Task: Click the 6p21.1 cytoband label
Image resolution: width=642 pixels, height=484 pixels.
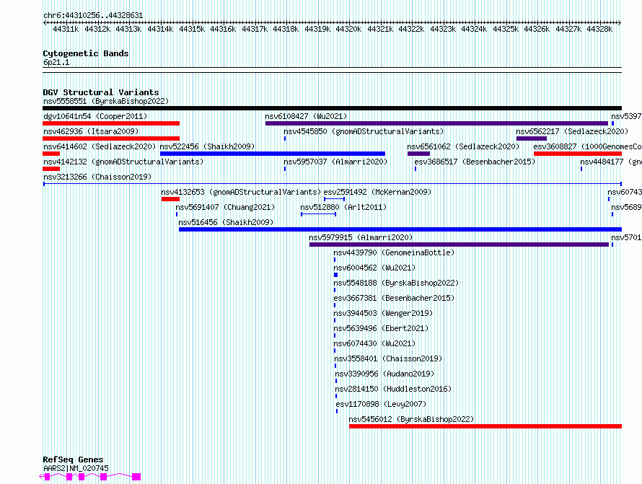Action: (x=56, y=62)
